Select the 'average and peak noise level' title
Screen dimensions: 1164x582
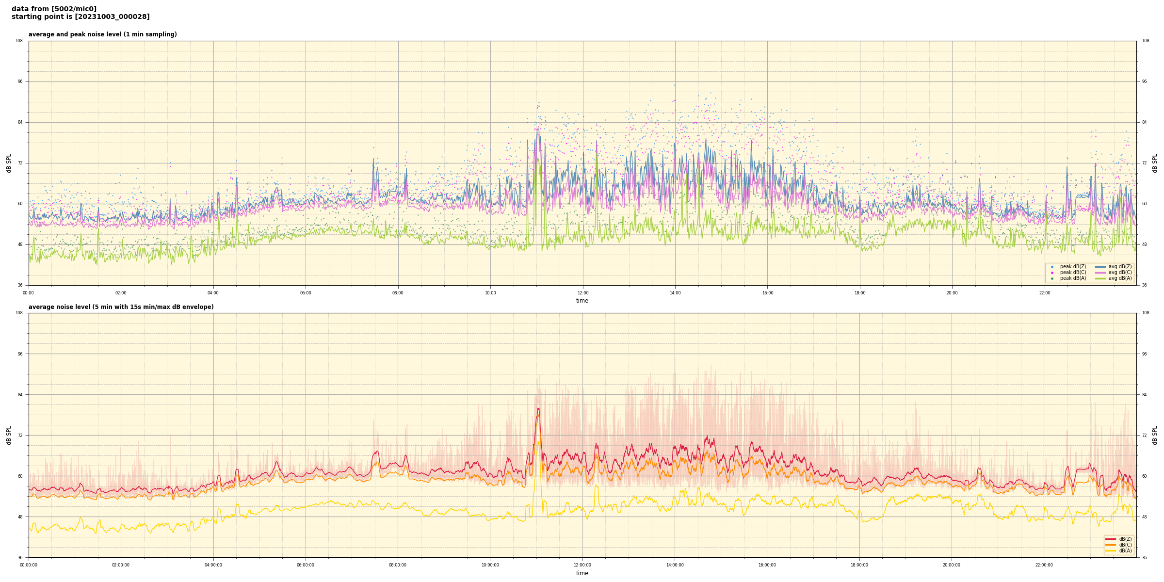click(x=102, y=34)
